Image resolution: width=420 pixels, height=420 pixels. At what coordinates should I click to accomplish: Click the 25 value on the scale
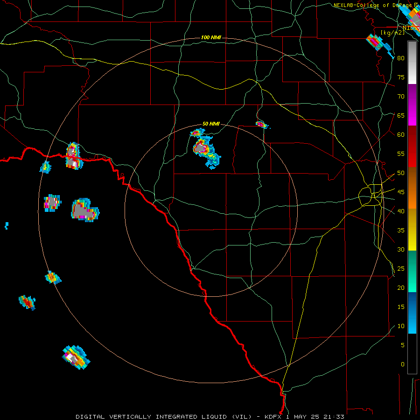click(401, 268)
